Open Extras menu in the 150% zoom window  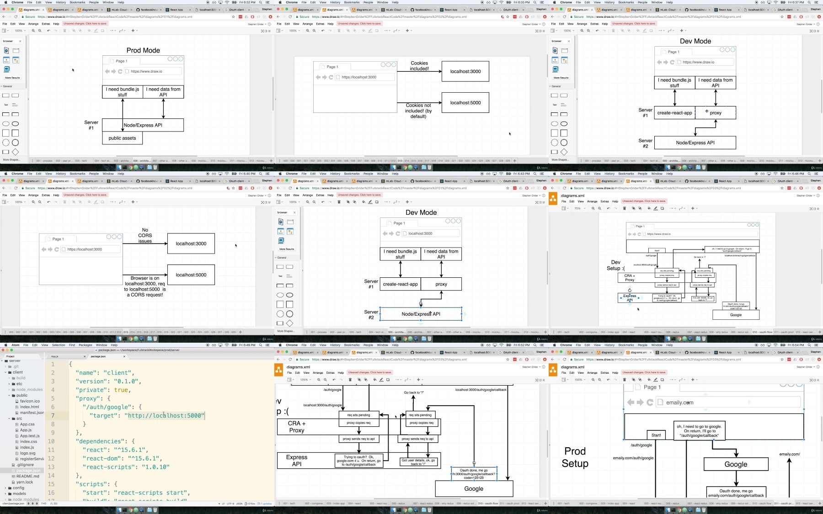pos(605,373)
